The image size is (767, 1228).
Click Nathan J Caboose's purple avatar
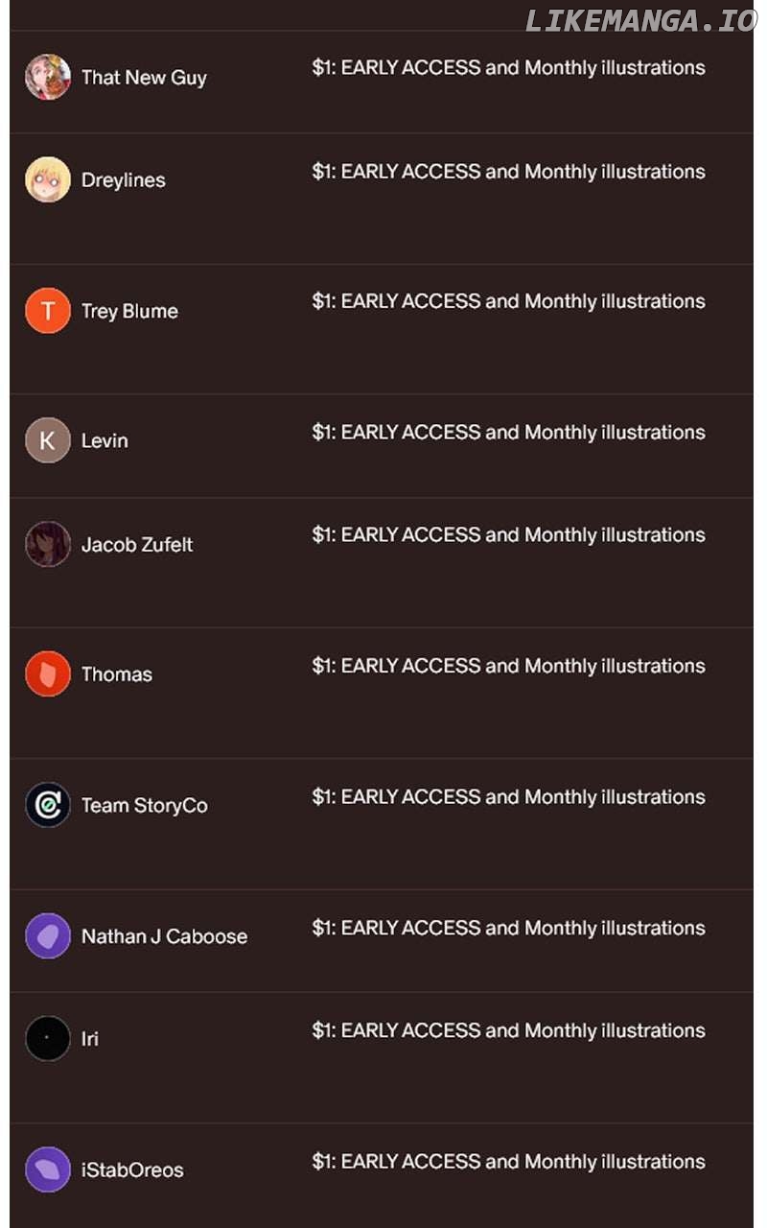click(48, 935)
